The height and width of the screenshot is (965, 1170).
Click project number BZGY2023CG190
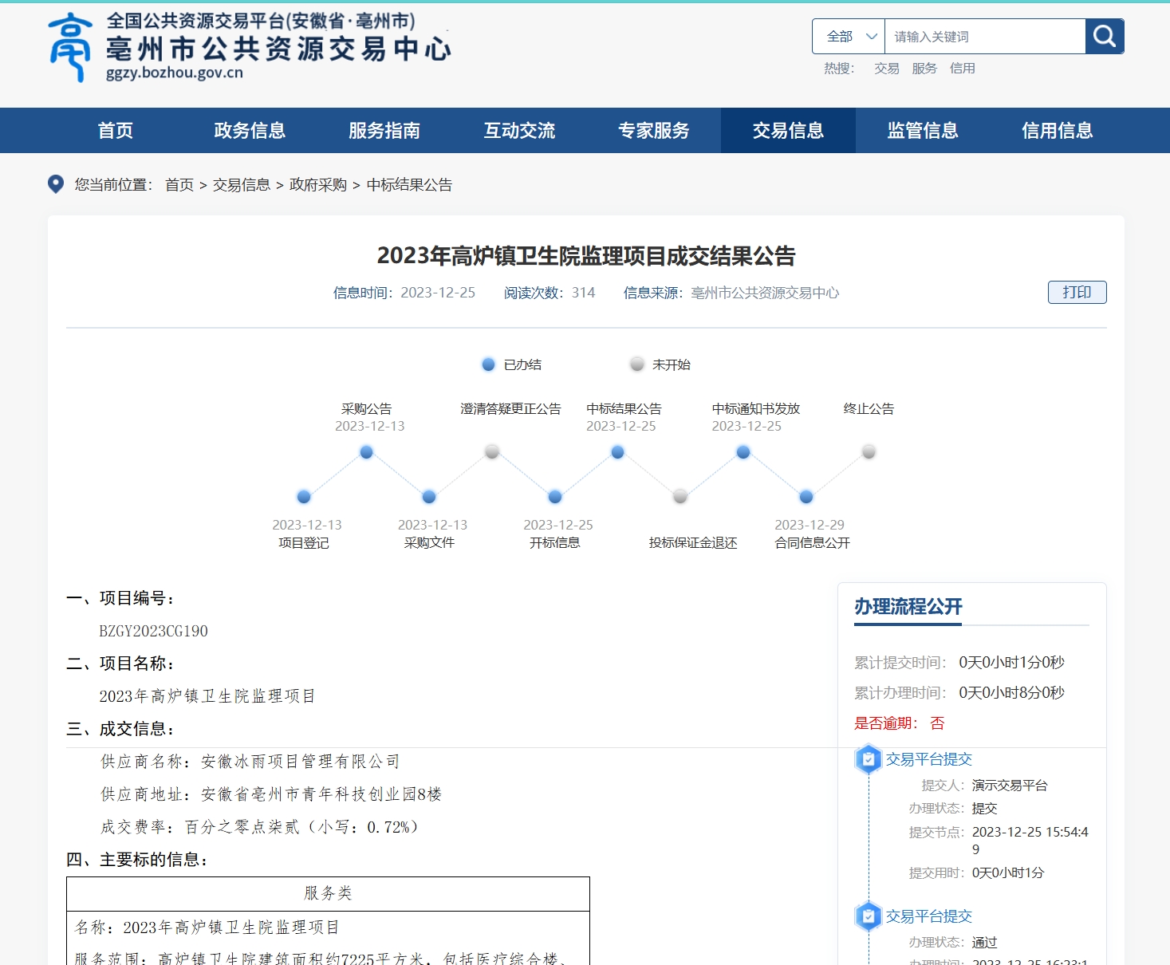pyautogui.click(x=153, y=632)
